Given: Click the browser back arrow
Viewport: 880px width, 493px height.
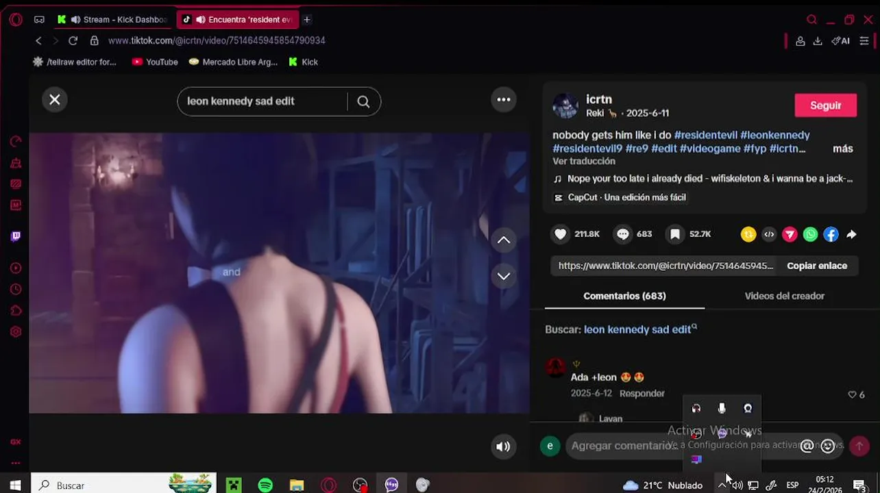Looking at the screenshot, I should [x=39, y=41].
